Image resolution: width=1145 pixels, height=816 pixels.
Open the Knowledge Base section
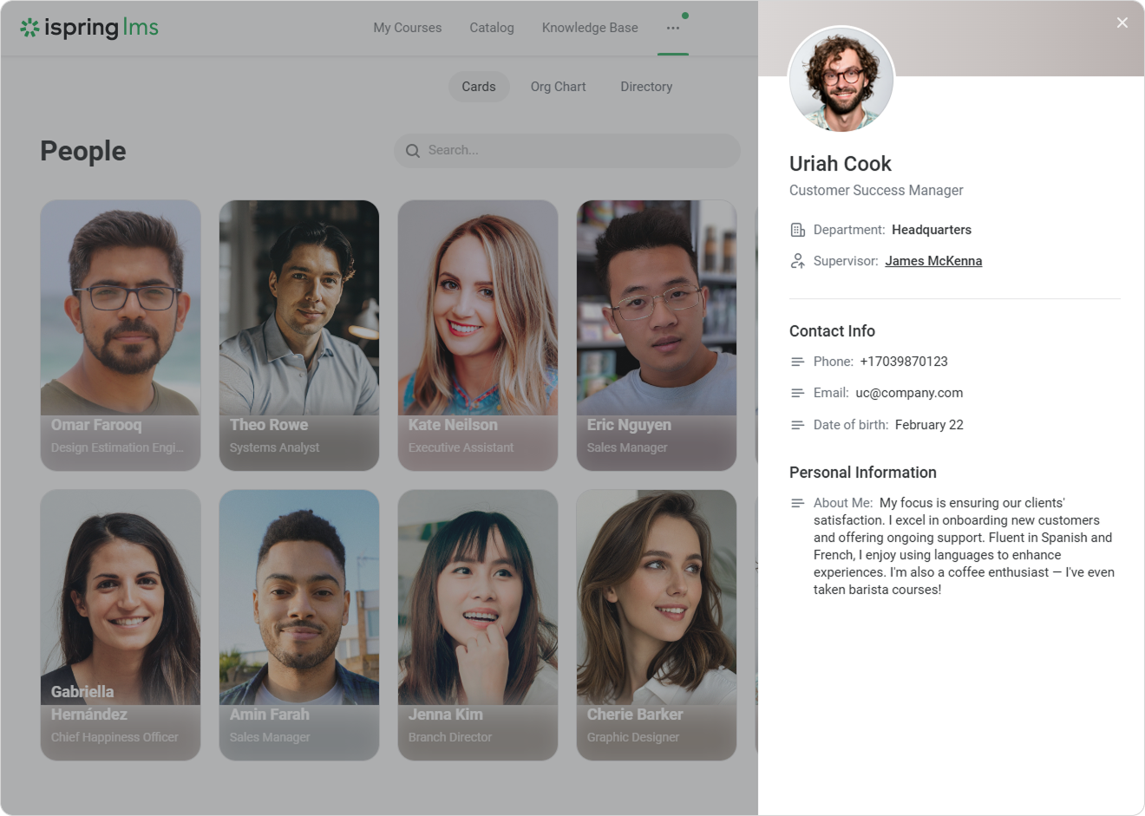589,28
